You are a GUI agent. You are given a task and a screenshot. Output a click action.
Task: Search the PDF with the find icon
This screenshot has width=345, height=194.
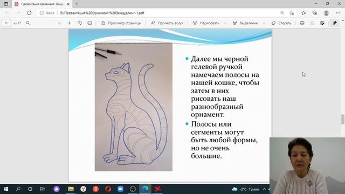coord(28,23)
